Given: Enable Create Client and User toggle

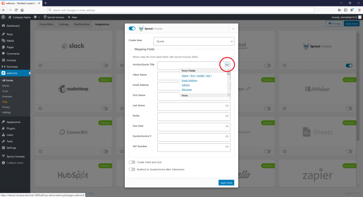Looking at the screenshot, I should 132,162.
